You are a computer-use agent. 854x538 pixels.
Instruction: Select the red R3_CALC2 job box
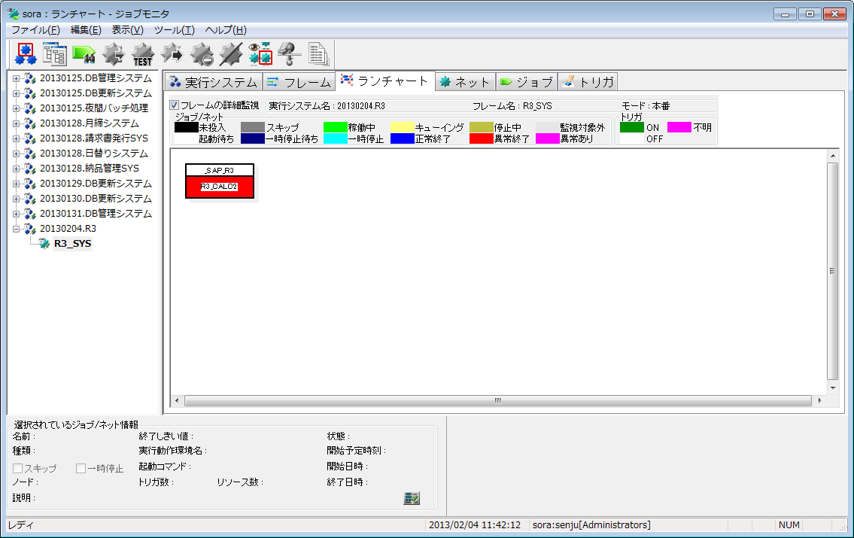[220, 187]
